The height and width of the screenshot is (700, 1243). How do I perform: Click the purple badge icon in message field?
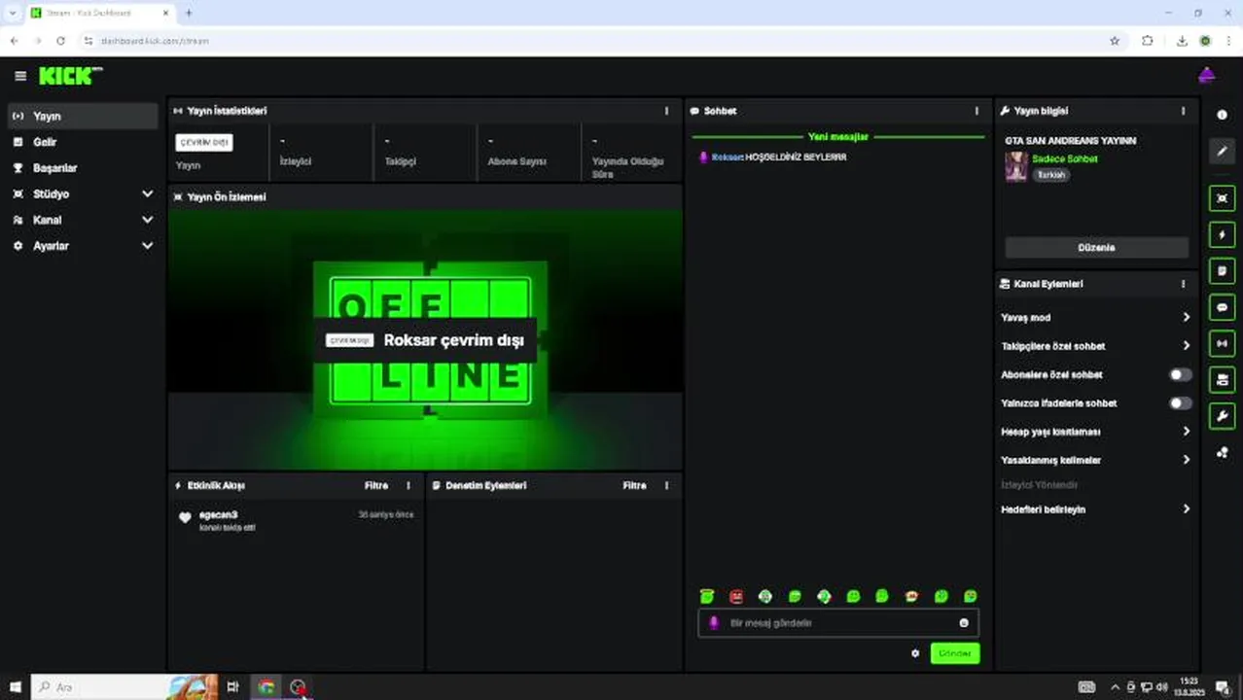(x=714, y=623)
